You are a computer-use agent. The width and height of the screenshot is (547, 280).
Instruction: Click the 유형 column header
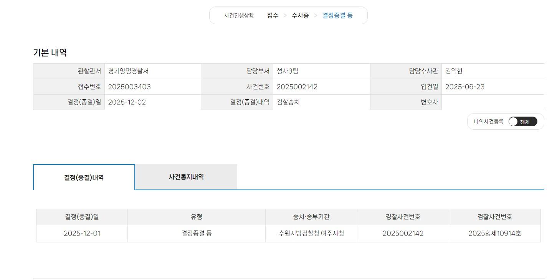click(196, 217)
